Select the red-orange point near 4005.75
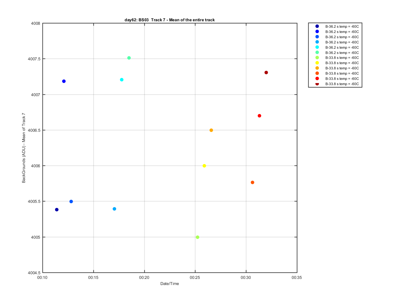Image resolution: width=393 pixels, height=306 pixels. click(x=252, y=182)
